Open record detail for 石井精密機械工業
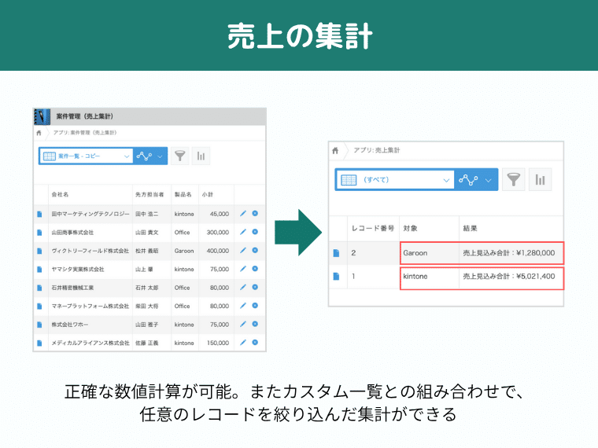Image resolution: width=598 pixels, height=448 pixels. click(x=39, y=288)
